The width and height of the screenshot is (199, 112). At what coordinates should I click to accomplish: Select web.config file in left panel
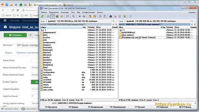(48, 90)
